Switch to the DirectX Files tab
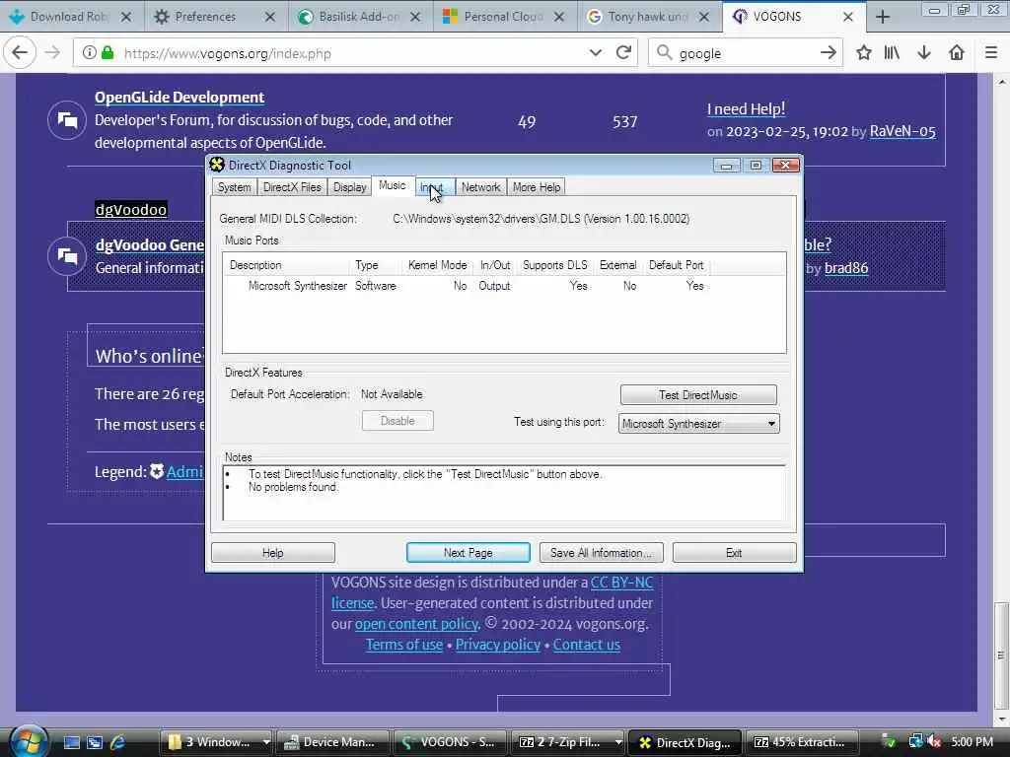 point(292,187)
